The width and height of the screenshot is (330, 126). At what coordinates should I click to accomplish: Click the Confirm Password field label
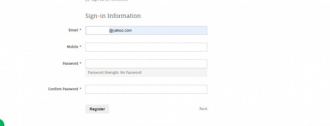point(63,89)
